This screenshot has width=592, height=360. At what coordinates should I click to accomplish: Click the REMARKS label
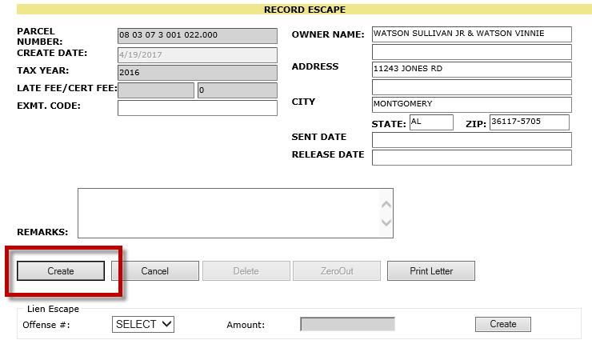(42, 232)
